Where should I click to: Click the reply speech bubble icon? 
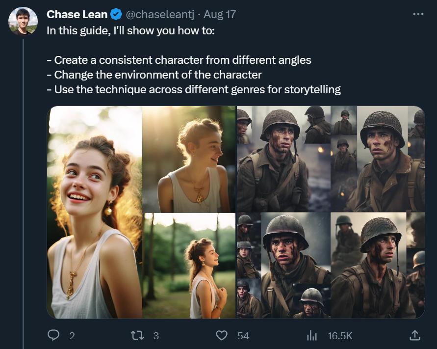[x=53, y=335]
